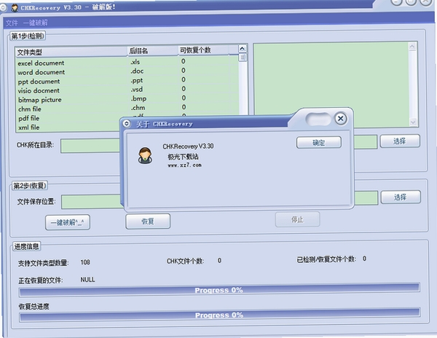Click the CHKRecovery V3.30 version text

pos(188,146)
